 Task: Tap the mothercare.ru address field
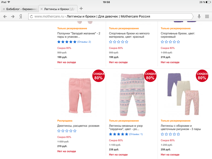pos(110,17)
